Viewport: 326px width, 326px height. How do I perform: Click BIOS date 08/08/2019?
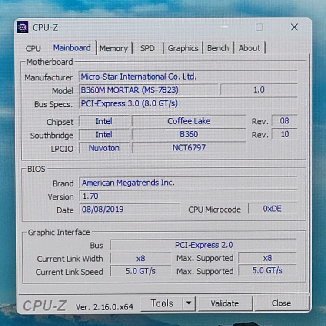click(x=130, y=209)
